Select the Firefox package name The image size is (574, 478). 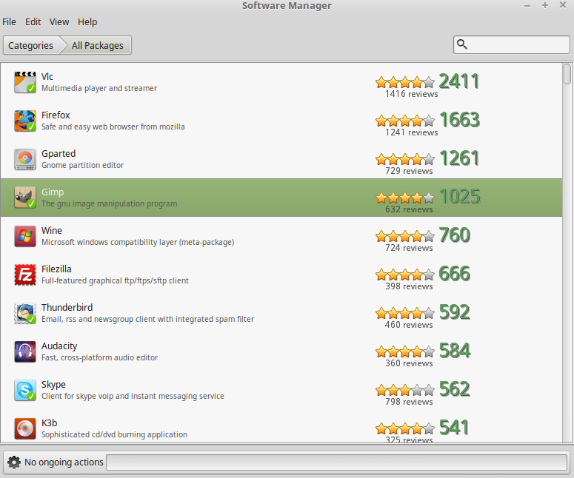coord(56,115)
